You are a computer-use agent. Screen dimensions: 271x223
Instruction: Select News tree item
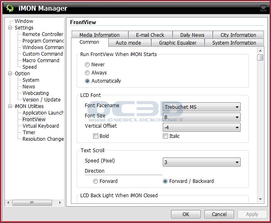[29, 87]
